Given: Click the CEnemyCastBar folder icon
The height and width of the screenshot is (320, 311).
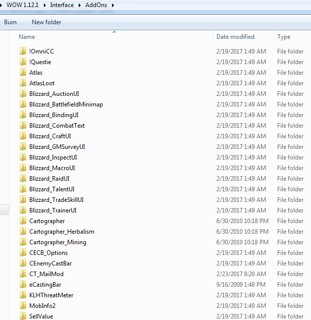Looking at the screenshot, I should (23, 263).
